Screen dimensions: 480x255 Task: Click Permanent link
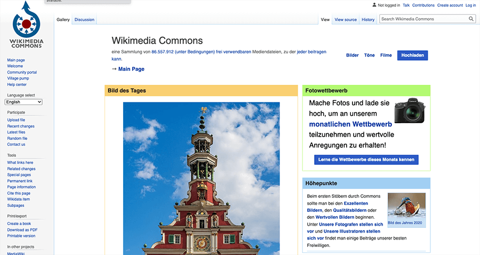coord(20,181)
